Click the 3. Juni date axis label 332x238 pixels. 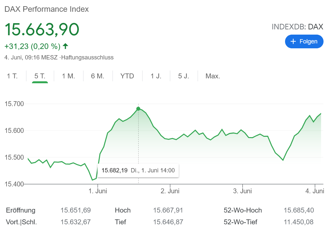tap(242, 191)
